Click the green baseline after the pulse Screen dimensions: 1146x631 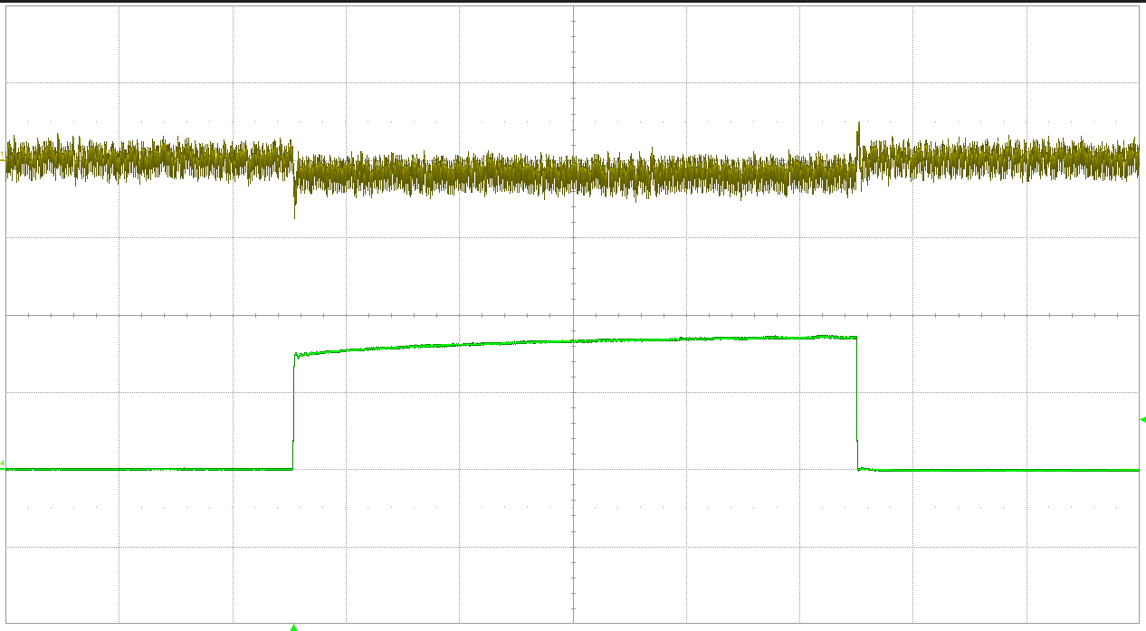tap(996, 470)
